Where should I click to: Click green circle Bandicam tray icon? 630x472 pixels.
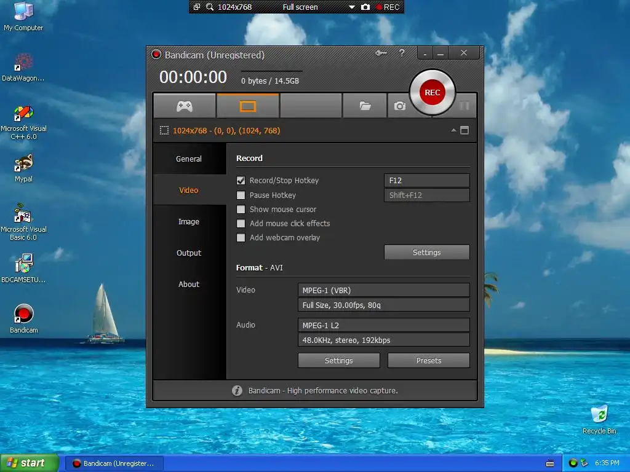coord(573,463)
